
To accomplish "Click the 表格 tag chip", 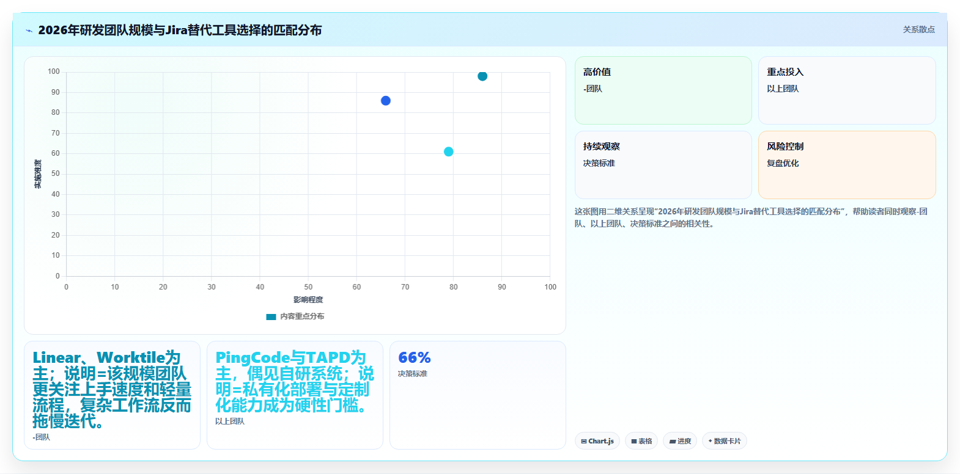I will click(641, 441).
